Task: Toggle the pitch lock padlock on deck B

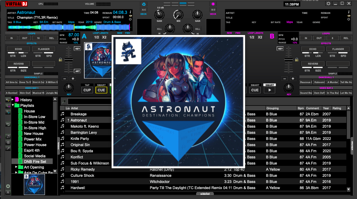Action: (x=297, y=59)
